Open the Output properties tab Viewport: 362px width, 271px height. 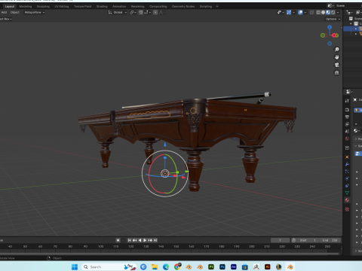point(347,117)
